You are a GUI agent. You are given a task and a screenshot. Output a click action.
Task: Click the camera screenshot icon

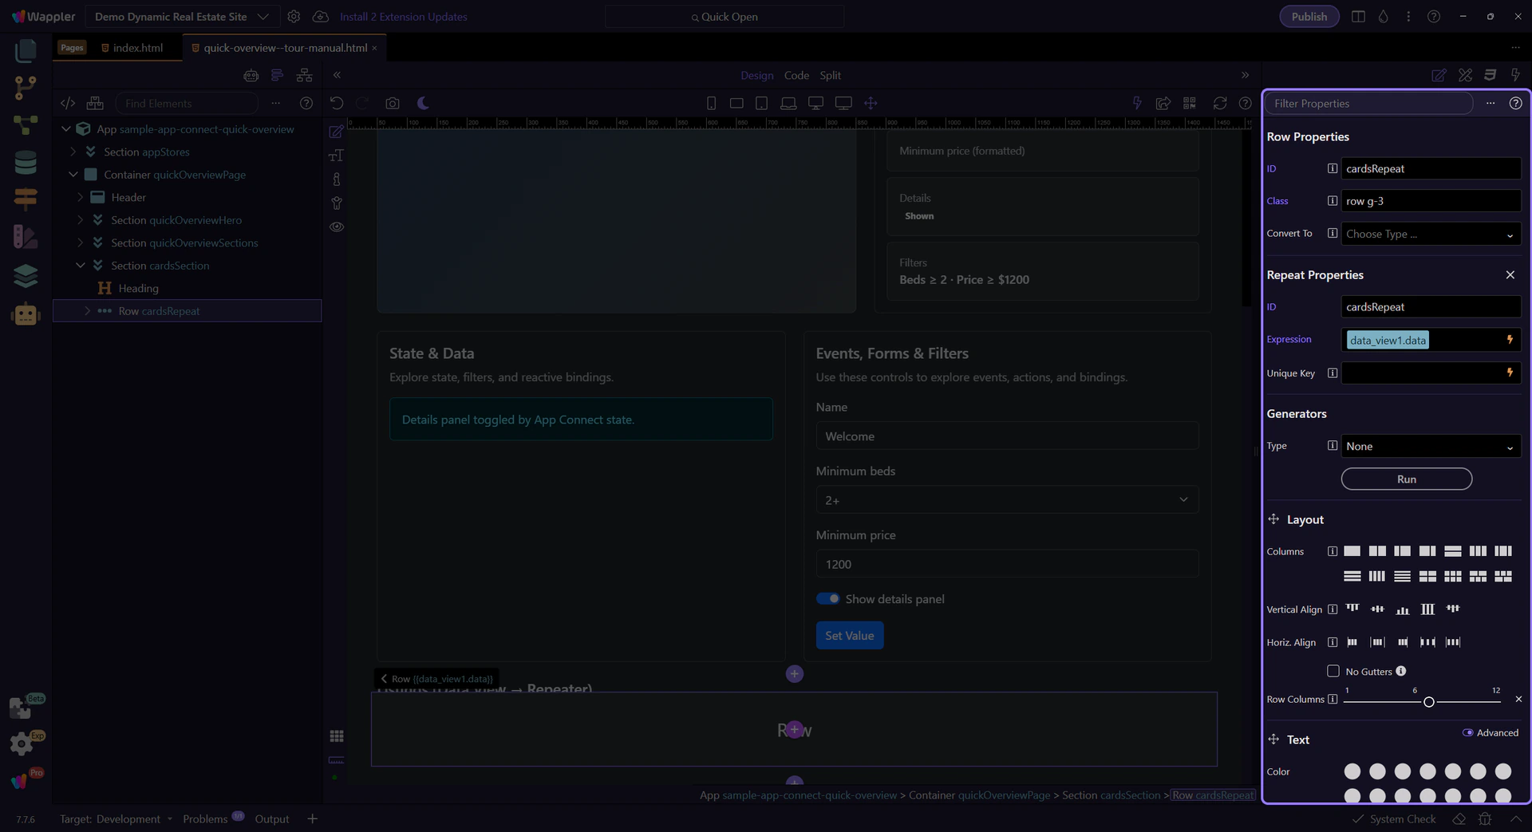(392, 103)
